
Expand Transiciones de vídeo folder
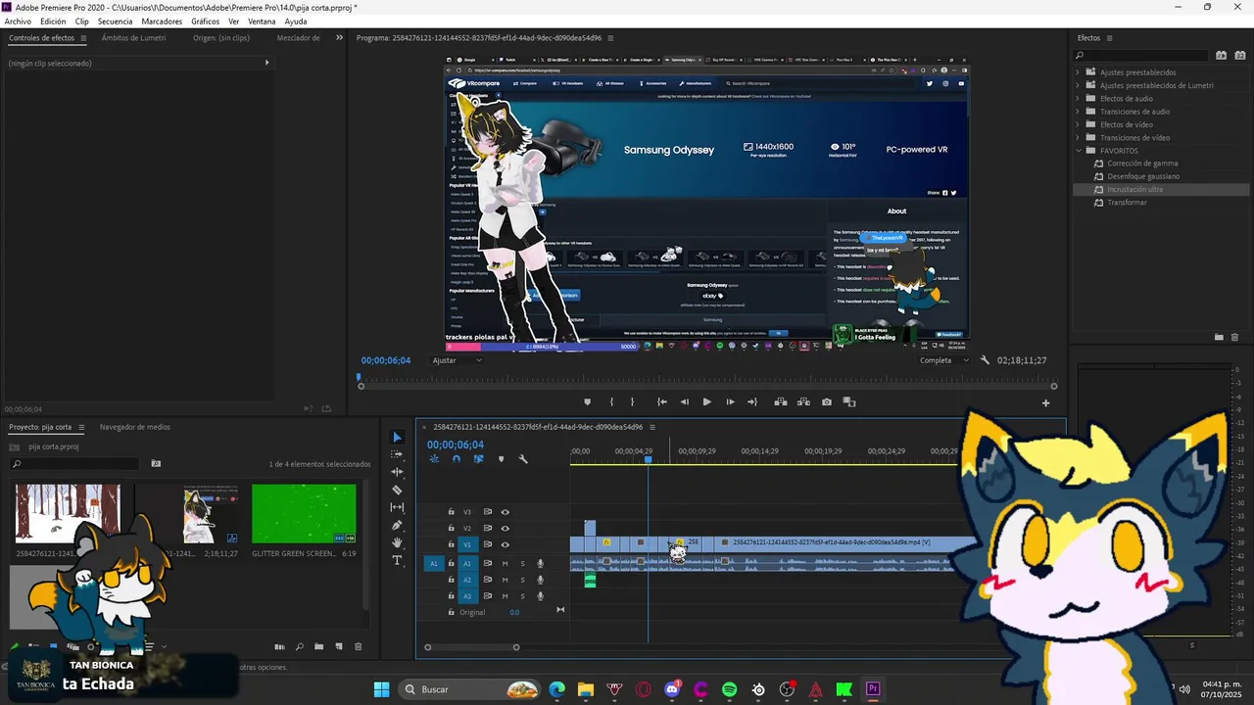1078,138
